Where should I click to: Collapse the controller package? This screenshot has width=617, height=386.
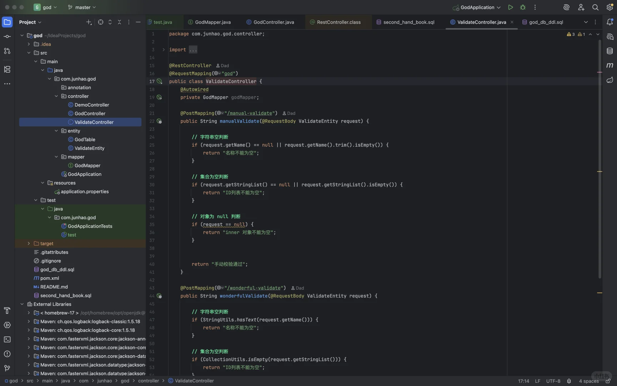pos(56,96)
